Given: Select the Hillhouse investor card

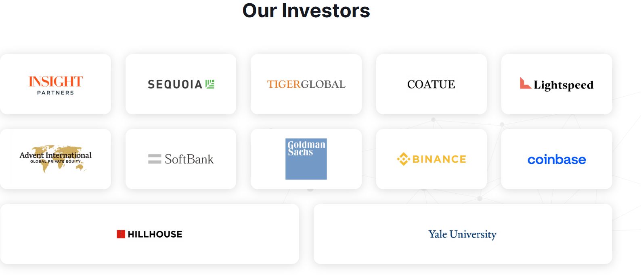Looking at the screenshot, I should (150, 234).
